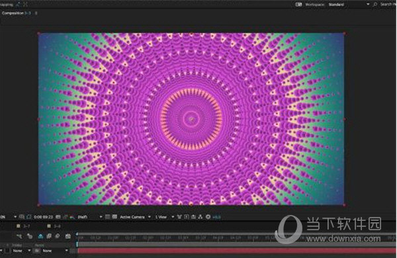Click the Reset Exposure icon
The height and width of the screenshot is (258, 397).
[x=208, y=217]
